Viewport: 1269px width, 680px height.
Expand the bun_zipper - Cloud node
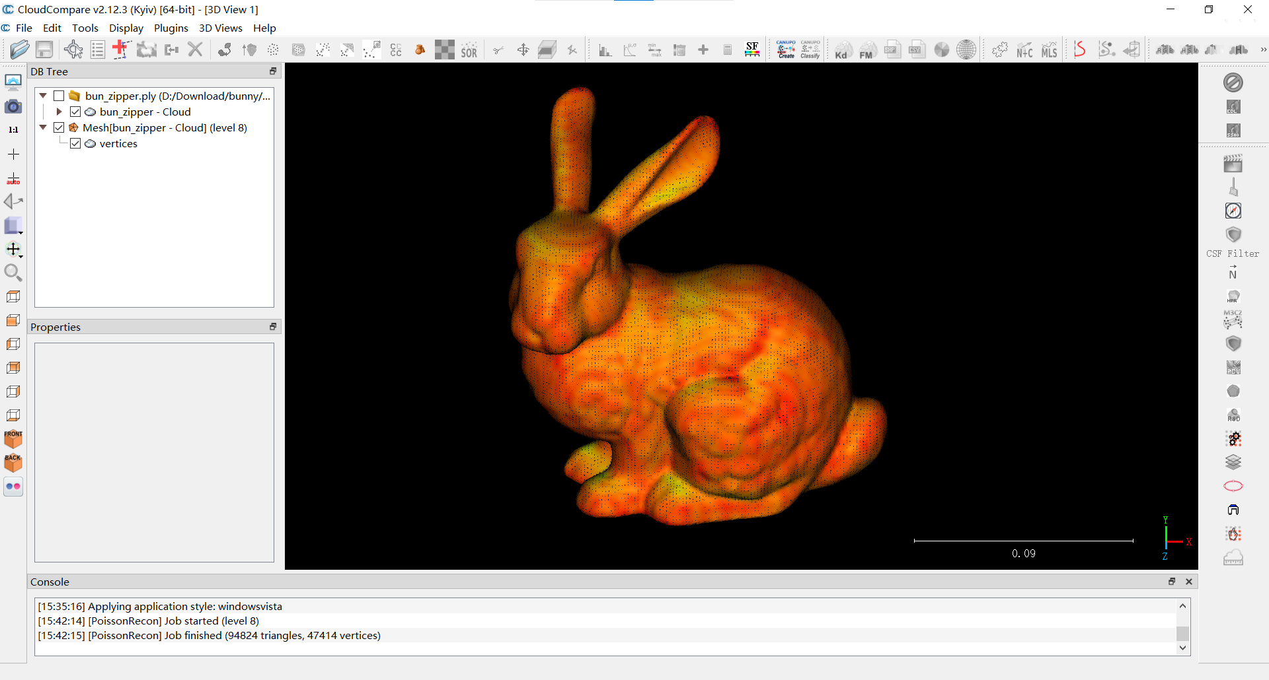coord(59,112)
